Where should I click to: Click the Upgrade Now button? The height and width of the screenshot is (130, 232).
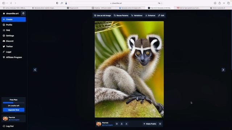(13, 110)
